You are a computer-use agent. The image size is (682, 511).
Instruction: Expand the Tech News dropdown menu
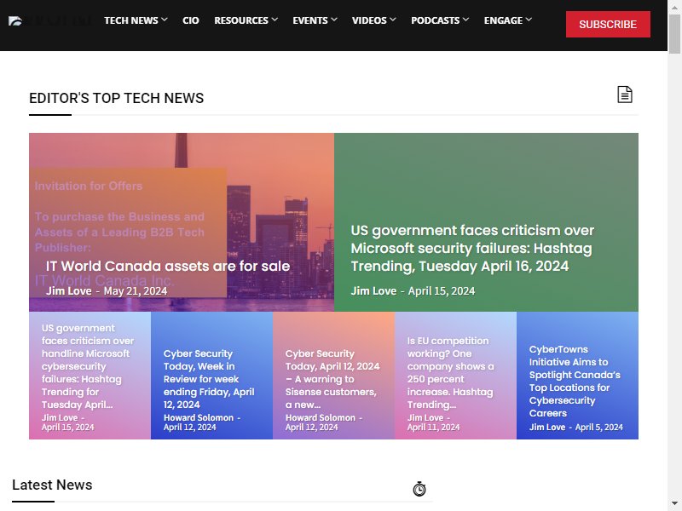click(136, 20)
